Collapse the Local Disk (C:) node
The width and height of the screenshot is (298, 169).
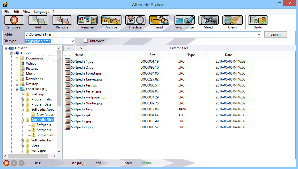point(17,89)
